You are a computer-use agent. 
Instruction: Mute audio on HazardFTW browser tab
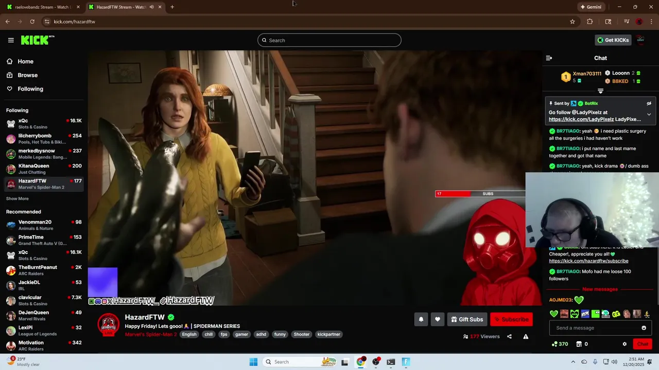[x=151, y=7]
